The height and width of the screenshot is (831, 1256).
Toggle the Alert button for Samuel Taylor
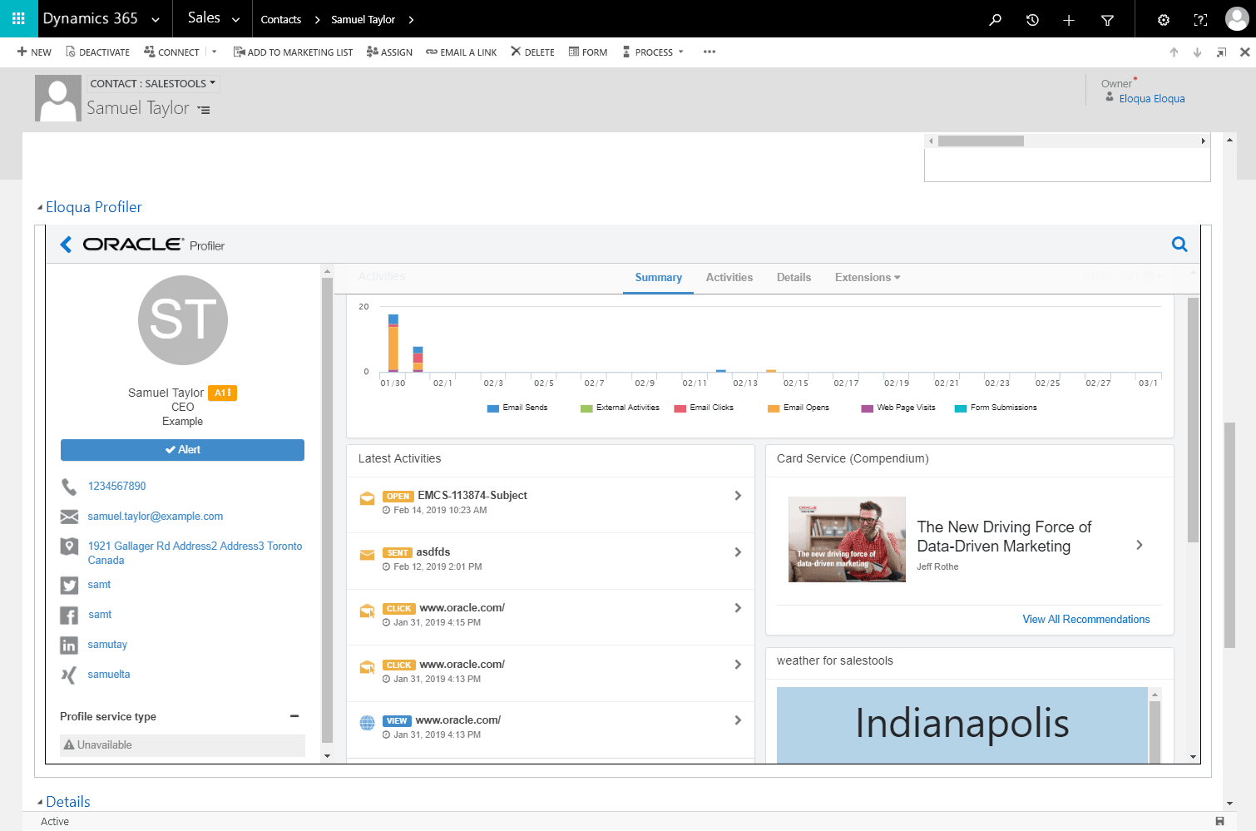182,450
